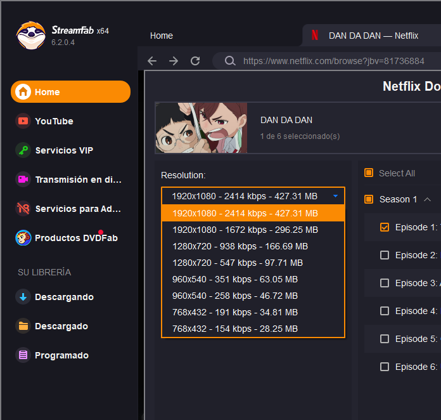This screenshot has width=441, height=420.
Task: Check the Episode 6 checkbox
Action: [x=385, y=367]
